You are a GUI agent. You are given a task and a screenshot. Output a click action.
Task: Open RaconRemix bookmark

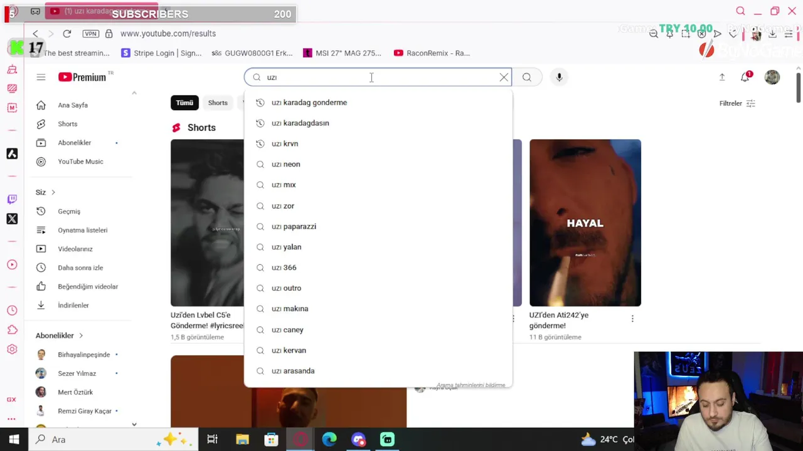432,53
